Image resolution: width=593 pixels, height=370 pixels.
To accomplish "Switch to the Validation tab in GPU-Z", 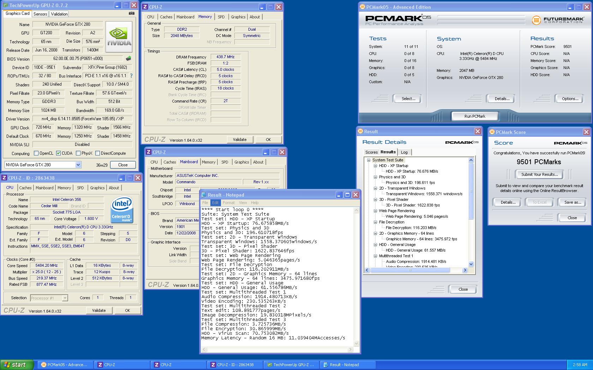I will point(59,14).
